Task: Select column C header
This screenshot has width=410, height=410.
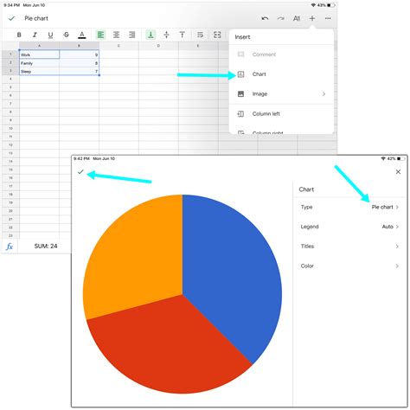Action: click(119, 46)
